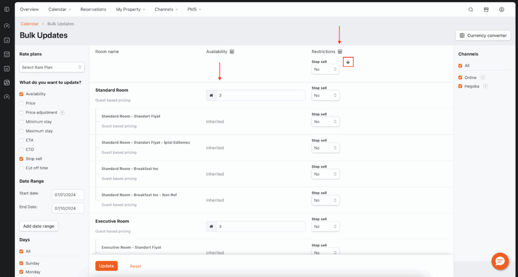Click the Standard Room availability input field
This screenshot has height=277, width=518.
coord(260,96)
